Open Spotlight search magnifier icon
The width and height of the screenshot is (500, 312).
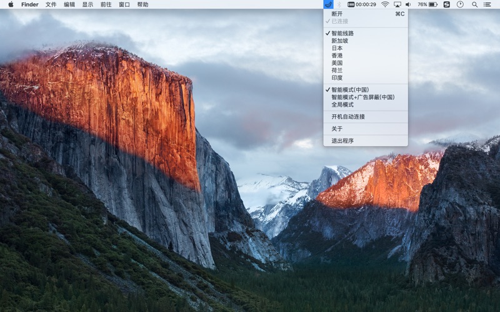(x=474, y=4)
